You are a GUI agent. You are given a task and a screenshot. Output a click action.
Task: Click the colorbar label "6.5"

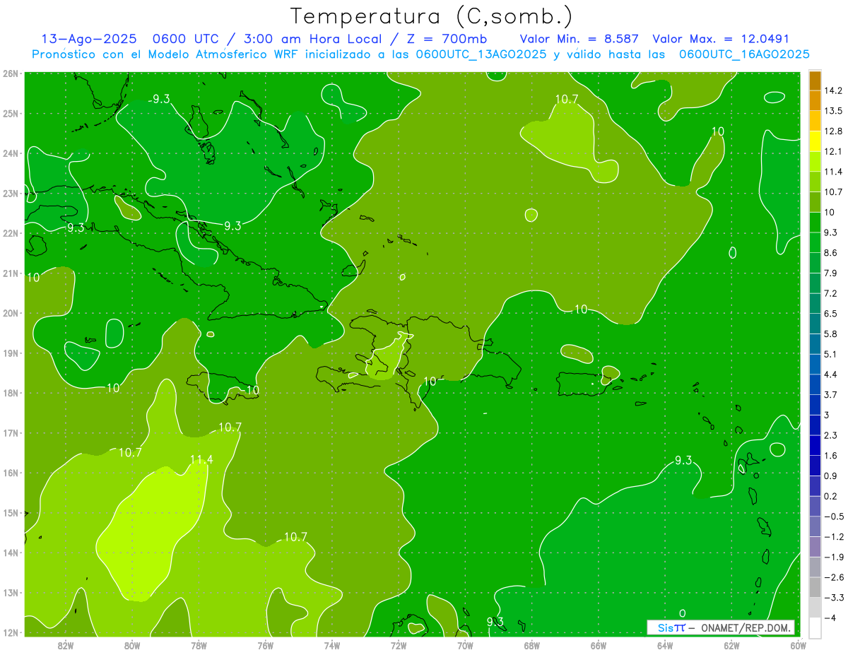pyautogui.click(x=830, y=313)
